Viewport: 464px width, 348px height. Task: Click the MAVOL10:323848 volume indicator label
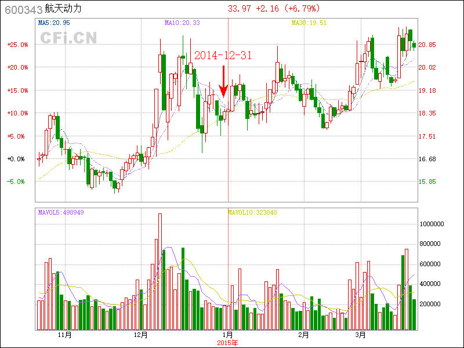[x=252, y=212]
